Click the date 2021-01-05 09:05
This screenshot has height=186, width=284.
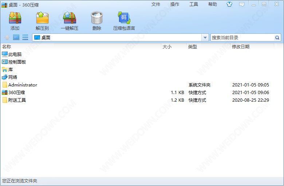251,85
